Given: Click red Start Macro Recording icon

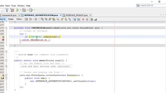Looking at the screenshot, I should point(83,19).
